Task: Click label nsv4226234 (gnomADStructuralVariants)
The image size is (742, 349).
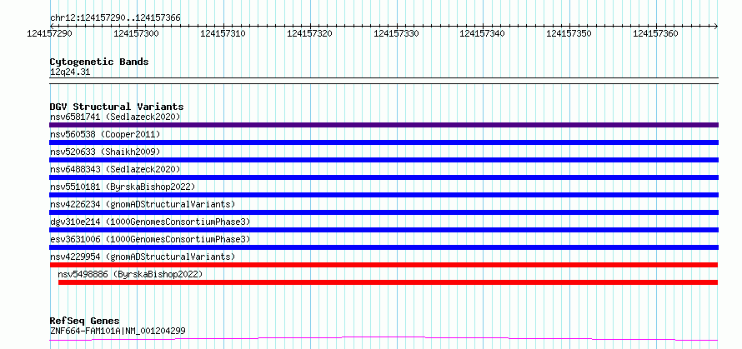Action: (143, 204)
